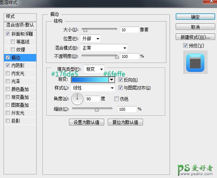Image resolution: width=217 pixels, height=178 pixels.
Task: Click the 确定 confirm button
Action: point(195,17)
